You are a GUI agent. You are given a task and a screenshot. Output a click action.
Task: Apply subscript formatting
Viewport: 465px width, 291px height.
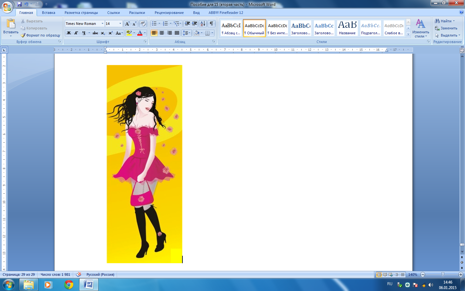click(x=103, y=33)
